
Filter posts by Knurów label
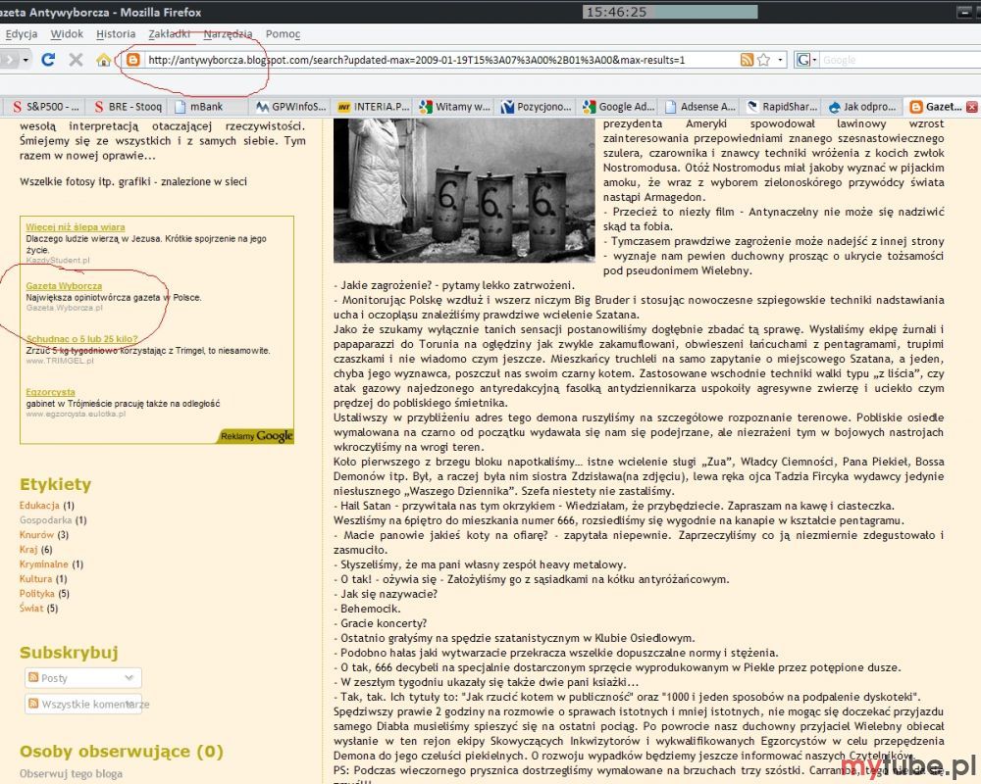point(37,534)
